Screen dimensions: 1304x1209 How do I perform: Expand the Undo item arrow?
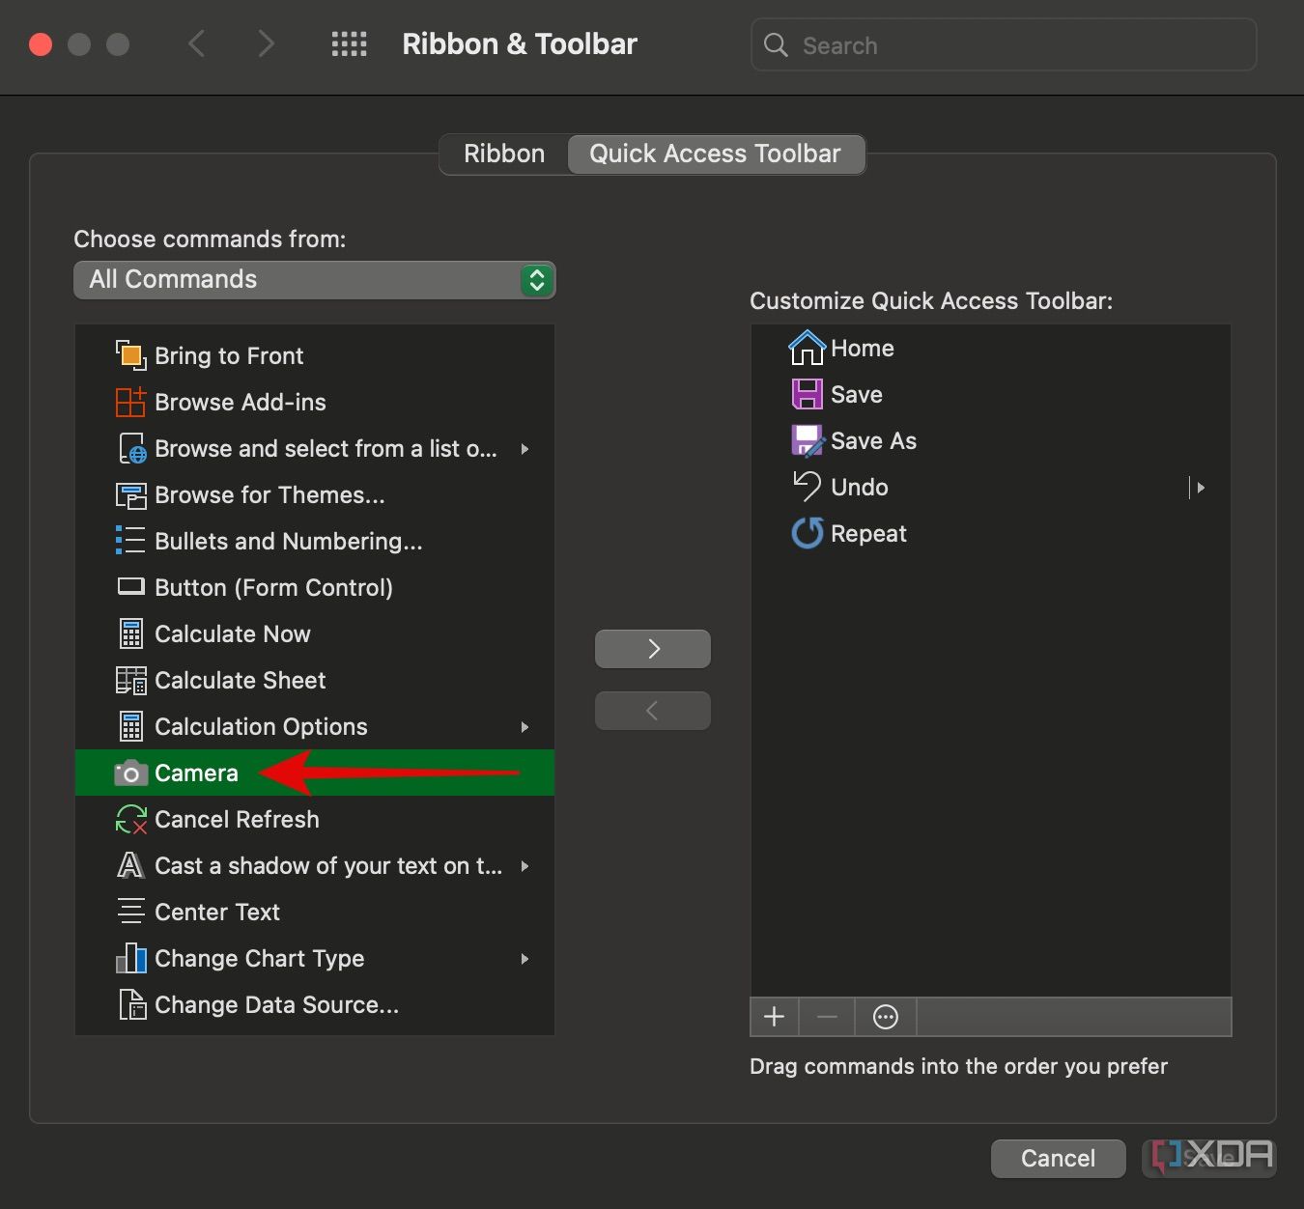coord(1200,488)
